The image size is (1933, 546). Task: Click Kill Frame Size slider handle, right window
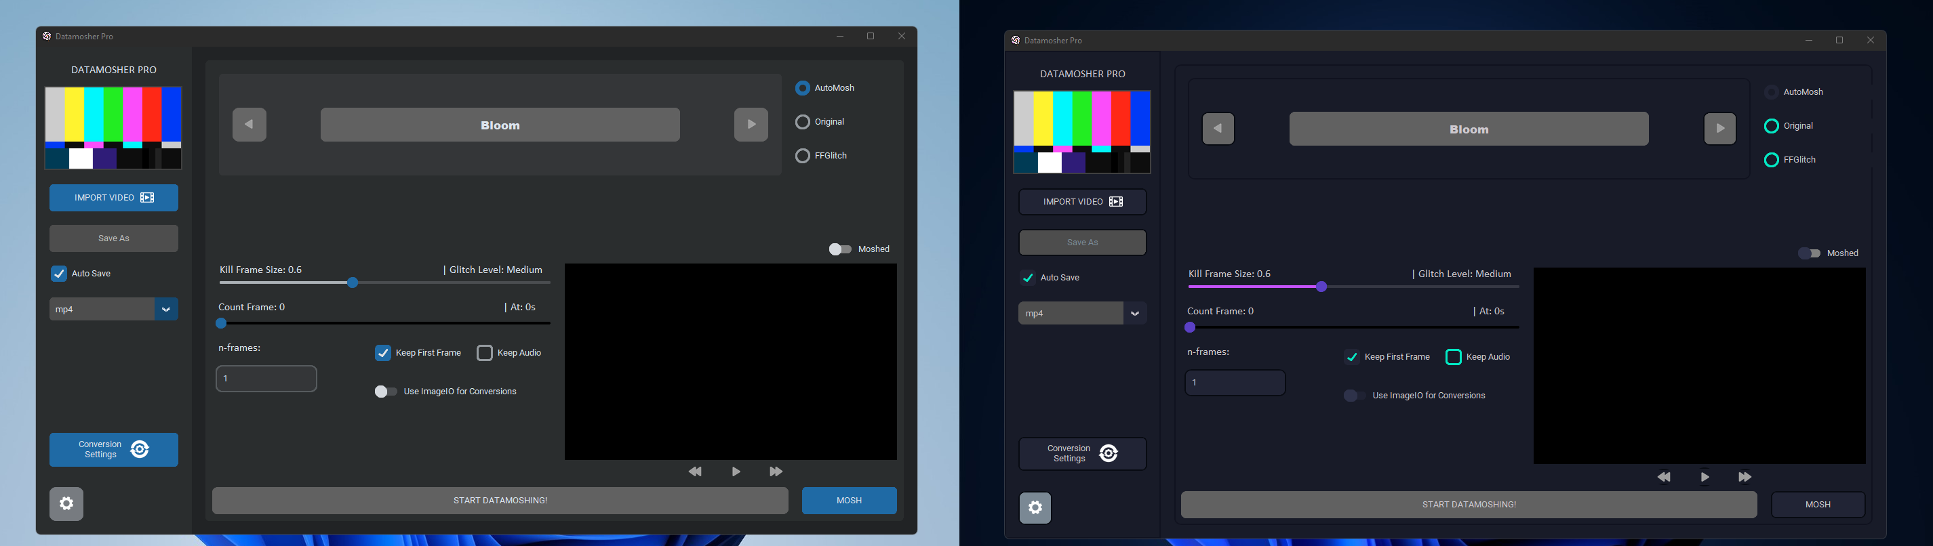pos(1321,287)
